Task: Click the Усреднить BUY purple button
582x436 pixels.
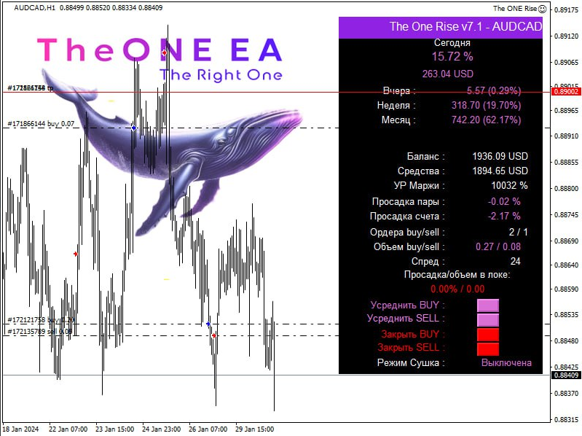Action: click(x=488, y=305)
